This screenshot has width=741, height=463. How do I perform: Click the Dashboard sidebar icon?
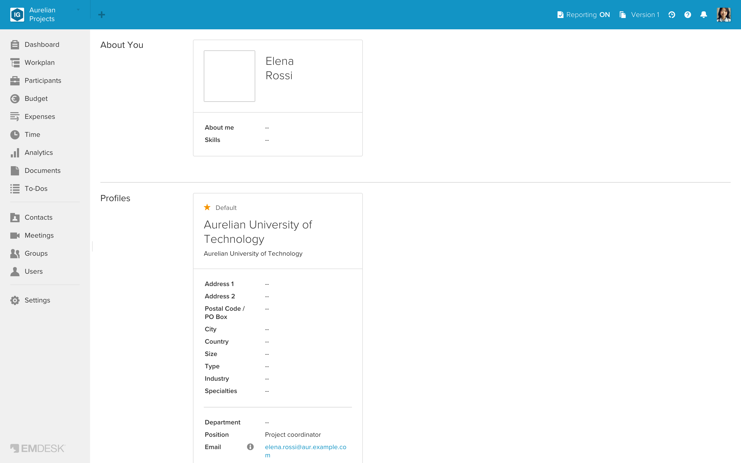(15, 45)
